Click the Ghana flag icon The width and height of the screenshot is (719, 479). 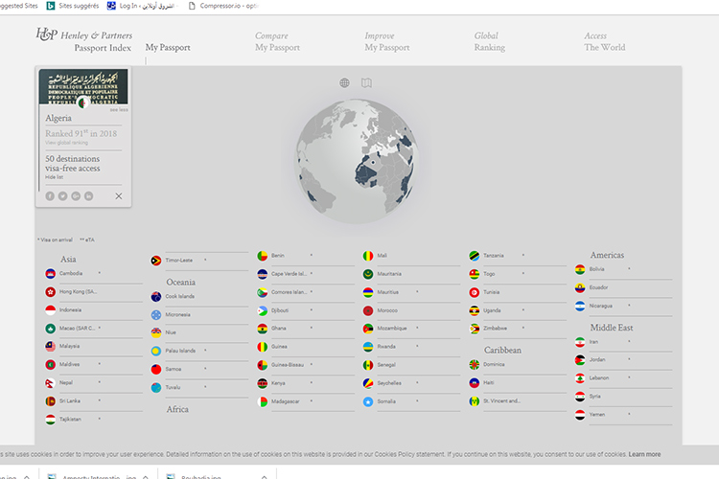click(x=263, y=329)
